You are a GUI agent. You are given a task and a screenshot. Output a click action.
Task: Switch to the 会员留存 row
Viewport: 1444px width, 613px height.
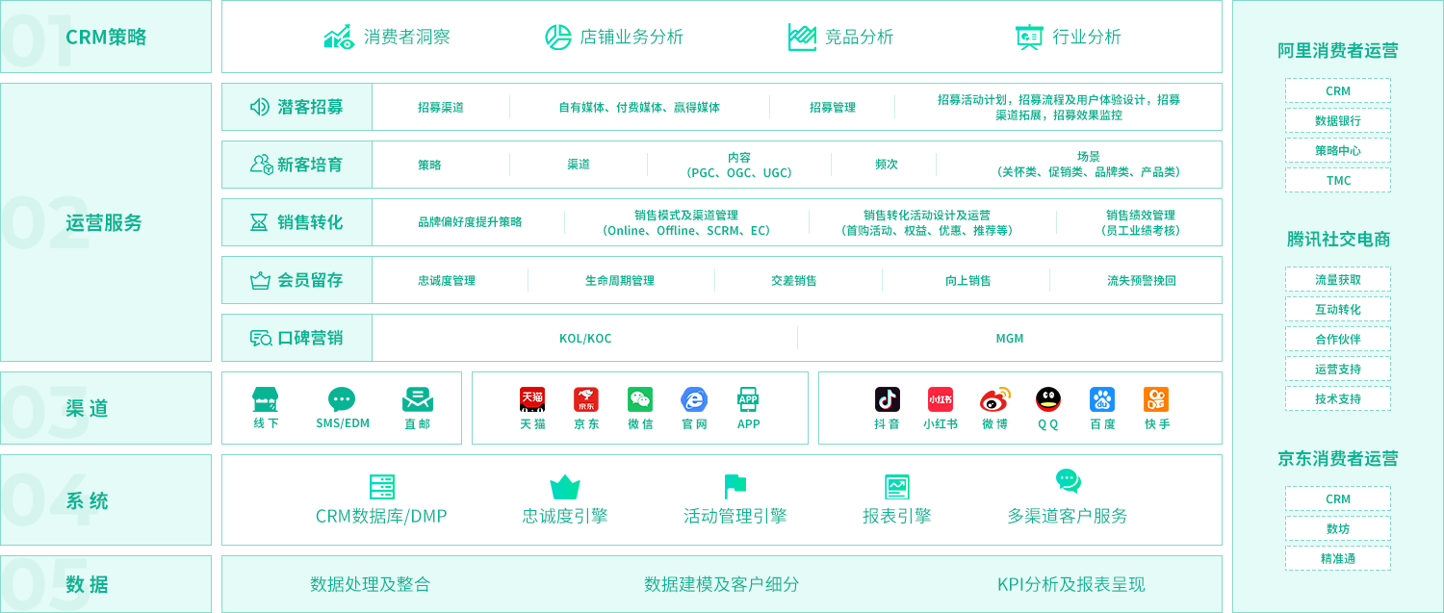297,280
